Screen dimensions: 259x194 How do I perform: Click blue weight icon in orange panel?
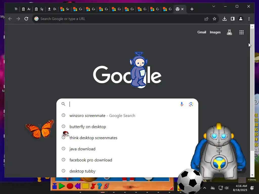tap(55, 186)
